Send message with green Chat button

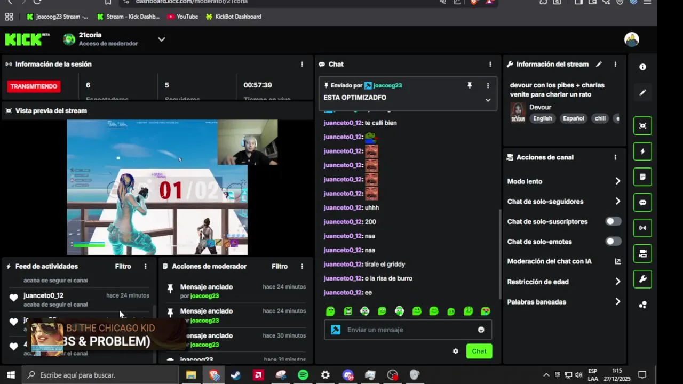tap(479, 351)
